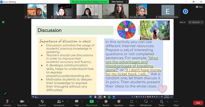Viewport: 205px width, 107px height.
Task: Click the clock in shared screen taskbar
Action: point(167,97)
